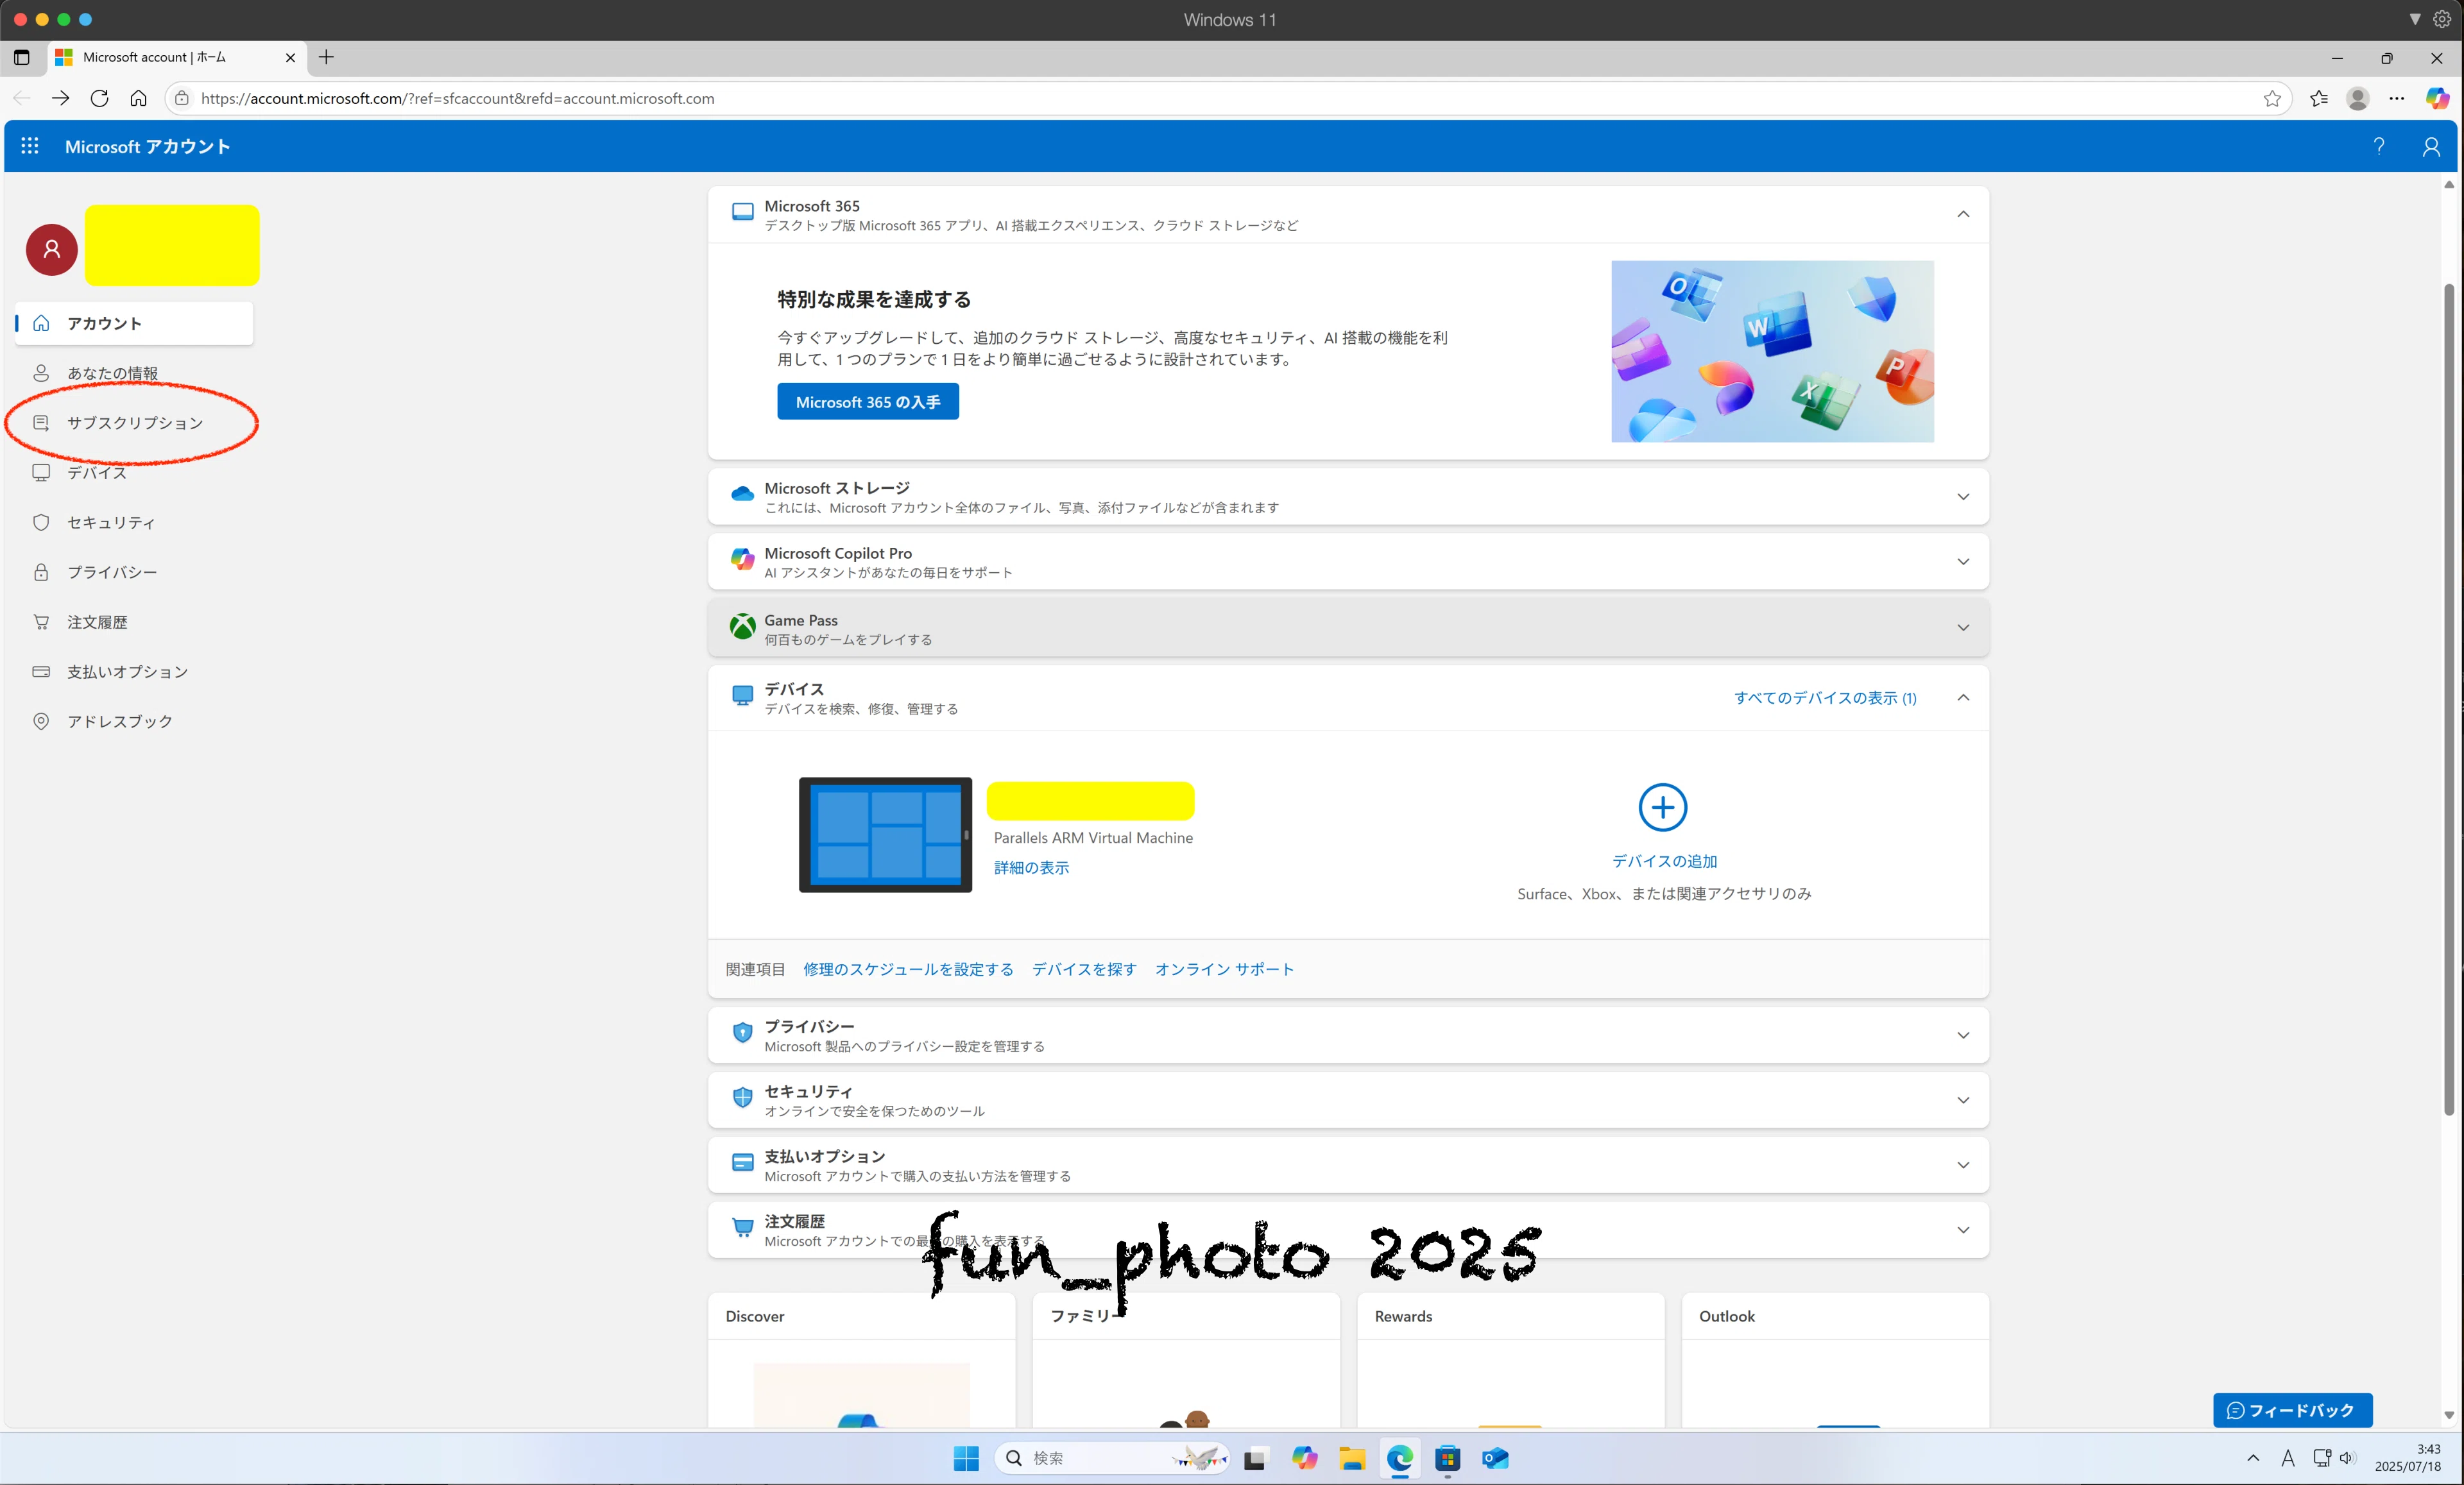Open Task View in taskbar

1255,1458
